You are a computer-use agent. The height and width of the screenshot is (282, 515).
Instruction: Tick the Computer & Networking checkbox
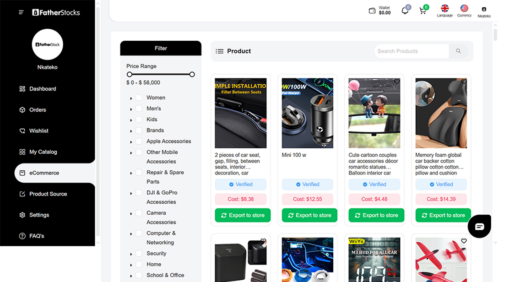pyautogui.click(x=139, y=233)
